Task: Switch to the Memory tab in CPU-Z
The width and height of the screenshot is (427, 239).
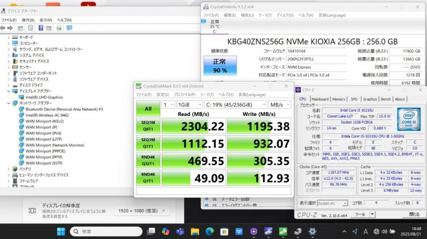Action: click(339, 99)
